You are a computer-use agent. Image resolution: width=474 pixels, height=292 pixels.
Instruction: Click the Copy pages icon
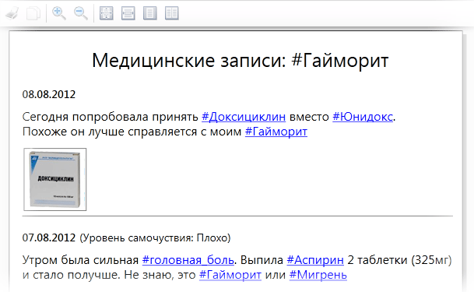(33, 13)
